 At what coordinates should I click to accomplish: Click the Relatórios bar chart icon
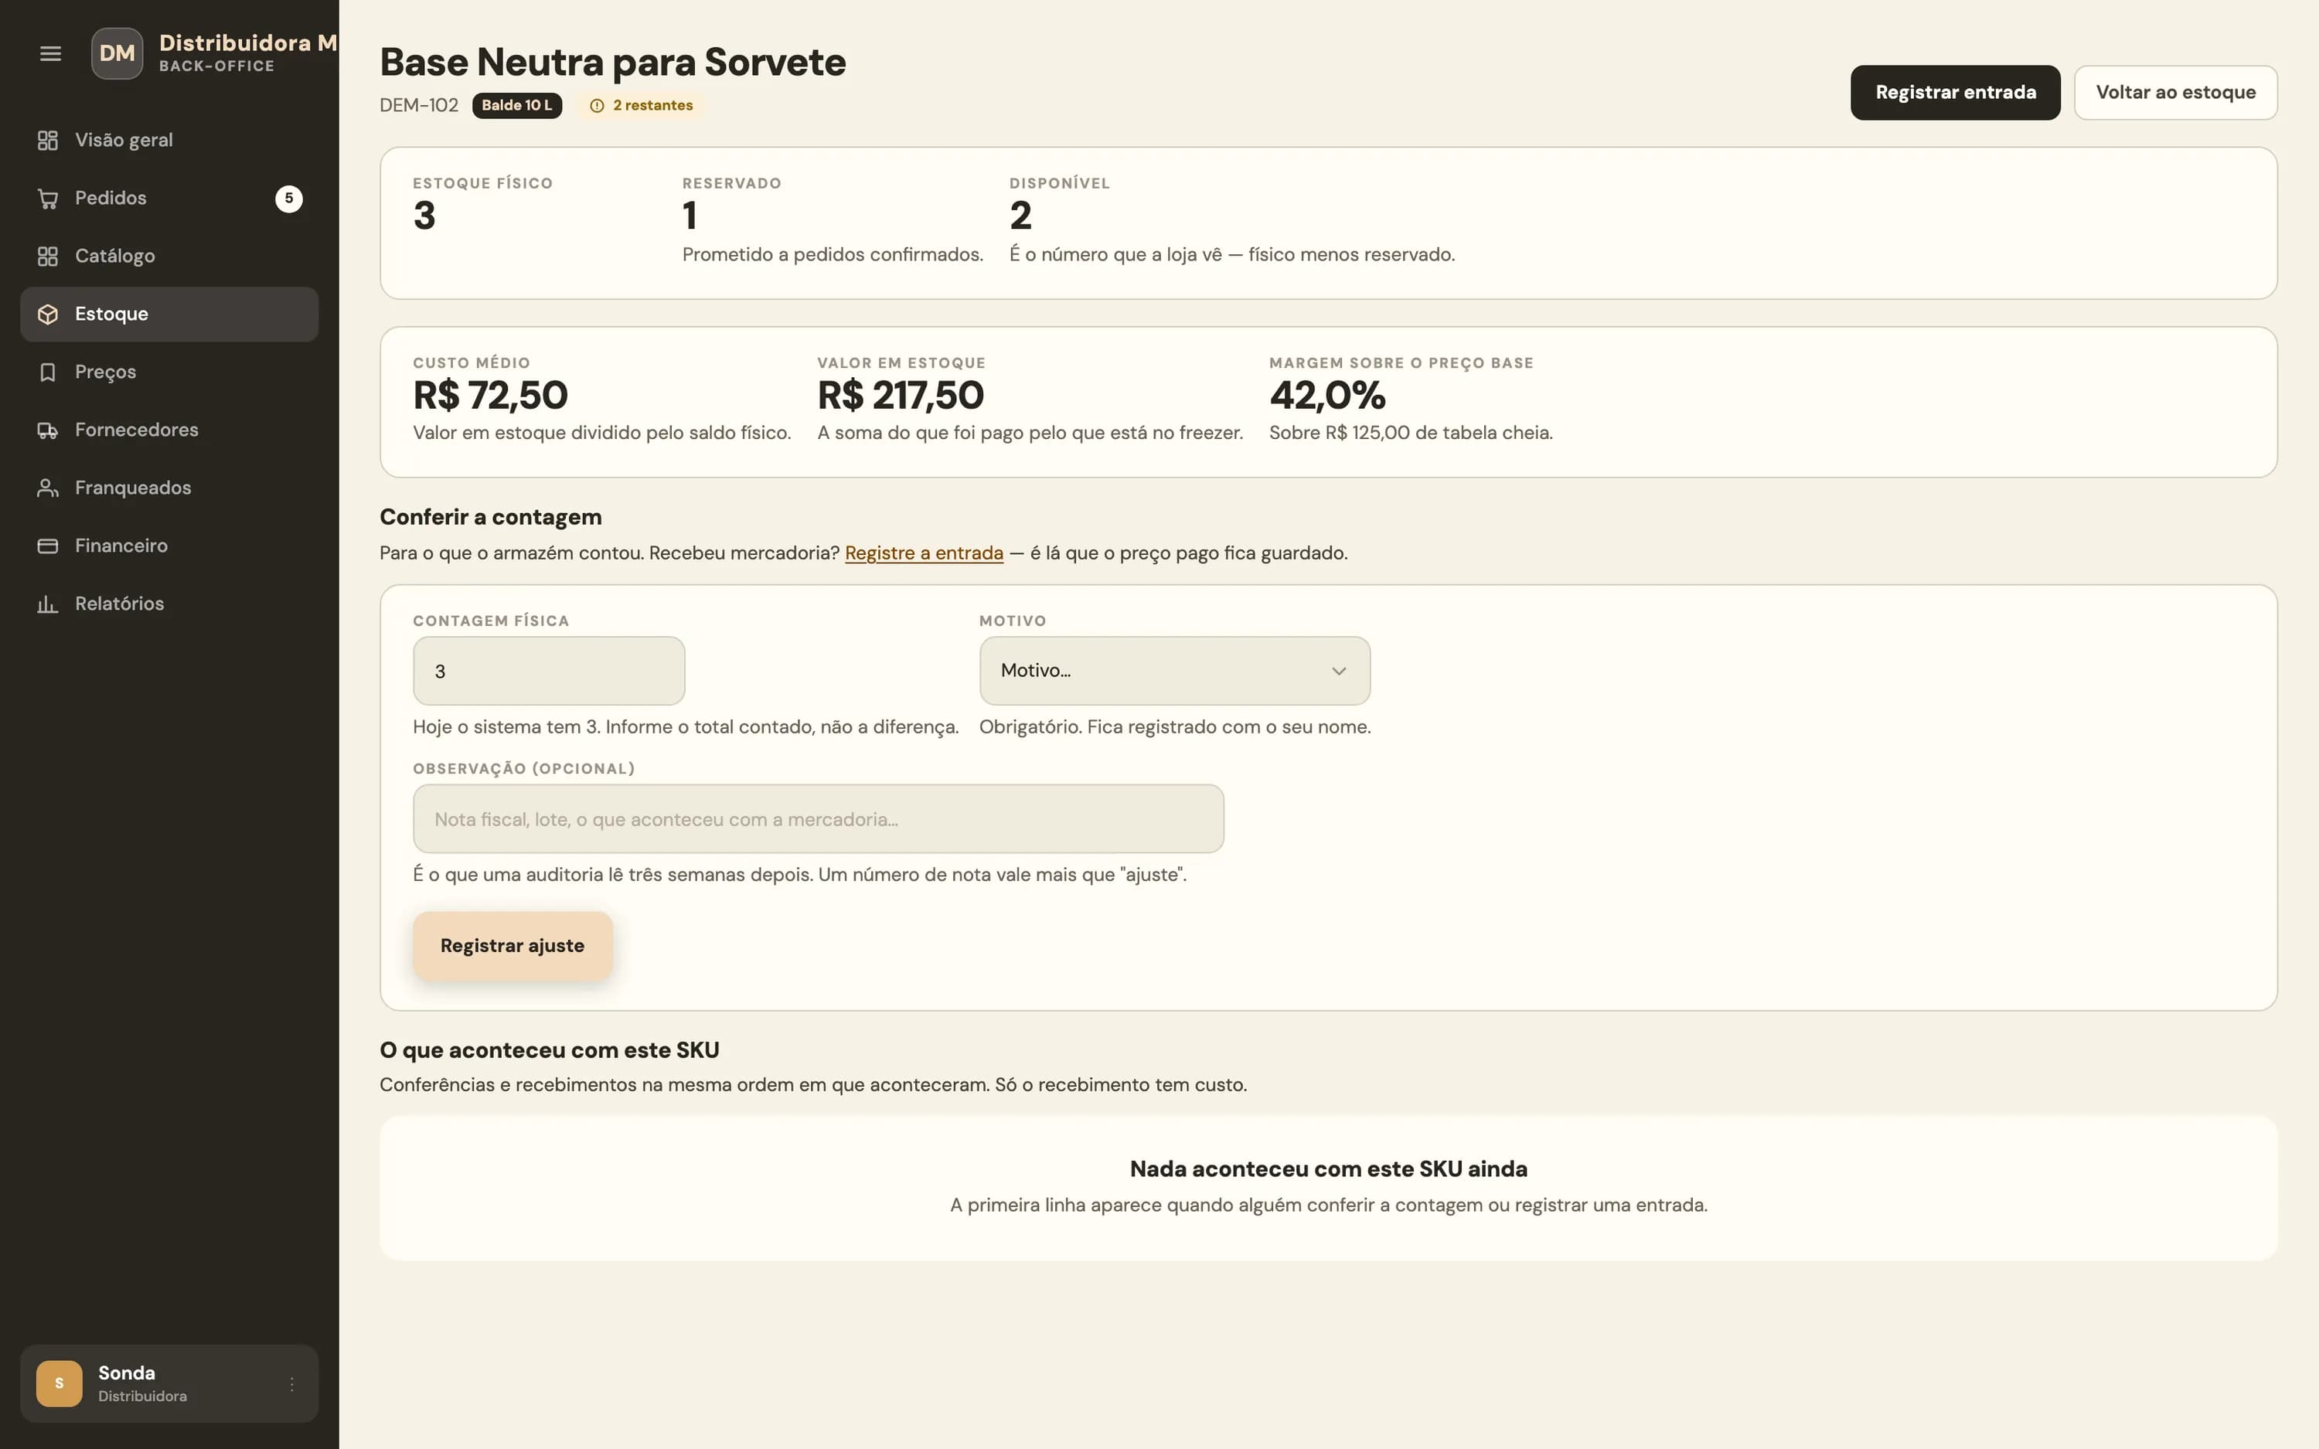[x=48, y=604]
